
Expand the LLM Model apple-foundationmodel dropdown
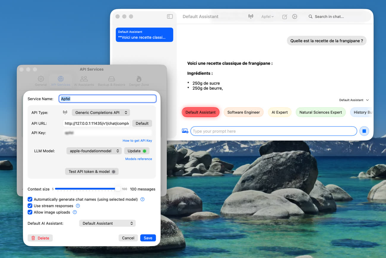click(x=94, y=151)
